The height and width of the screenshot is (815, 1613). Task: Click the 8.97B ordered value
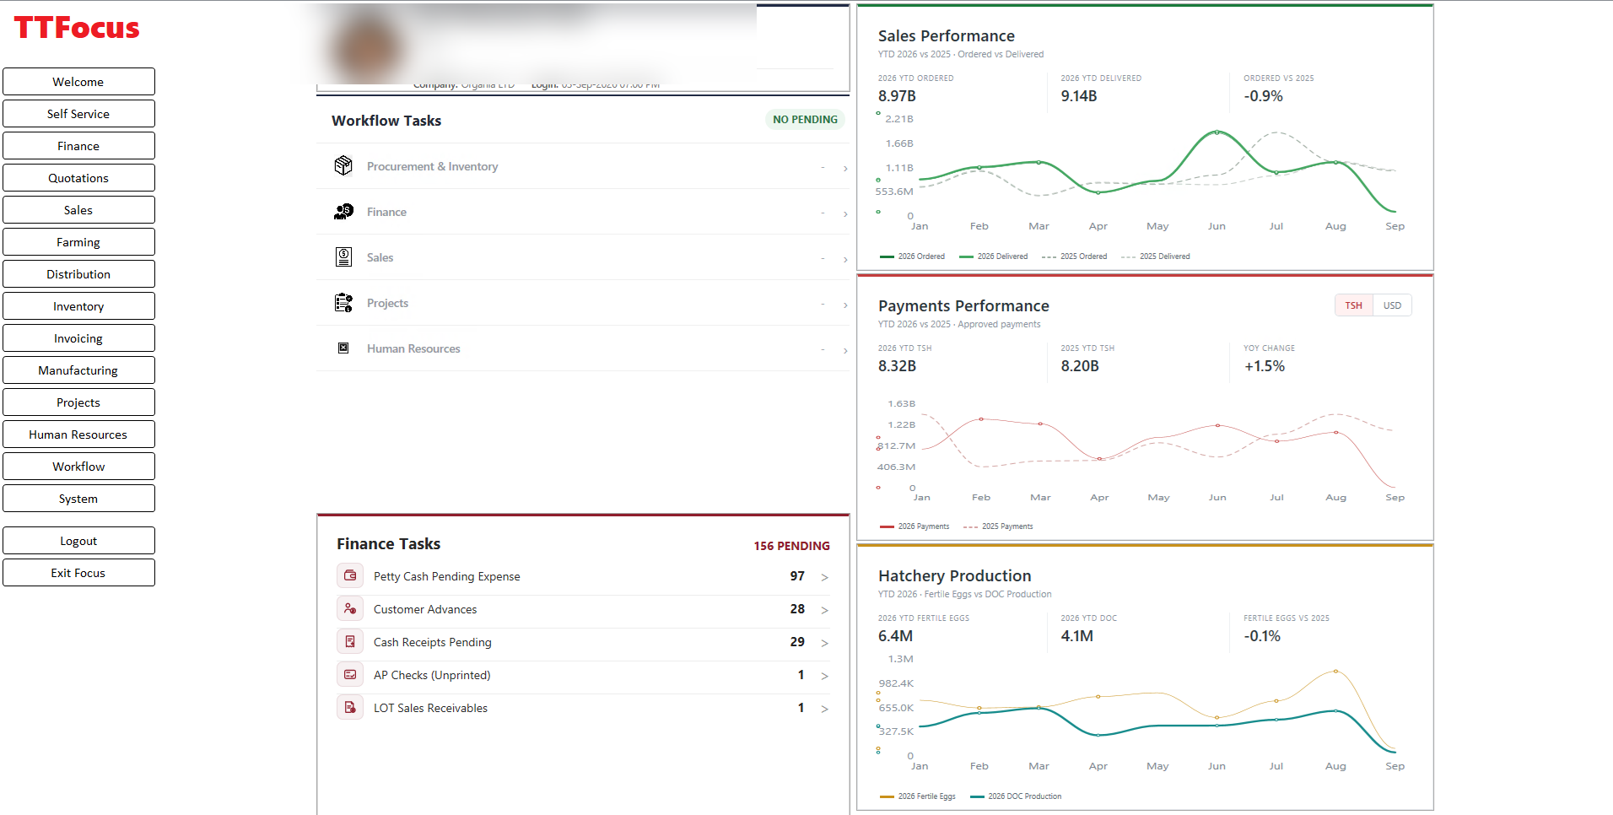(897, 96)
